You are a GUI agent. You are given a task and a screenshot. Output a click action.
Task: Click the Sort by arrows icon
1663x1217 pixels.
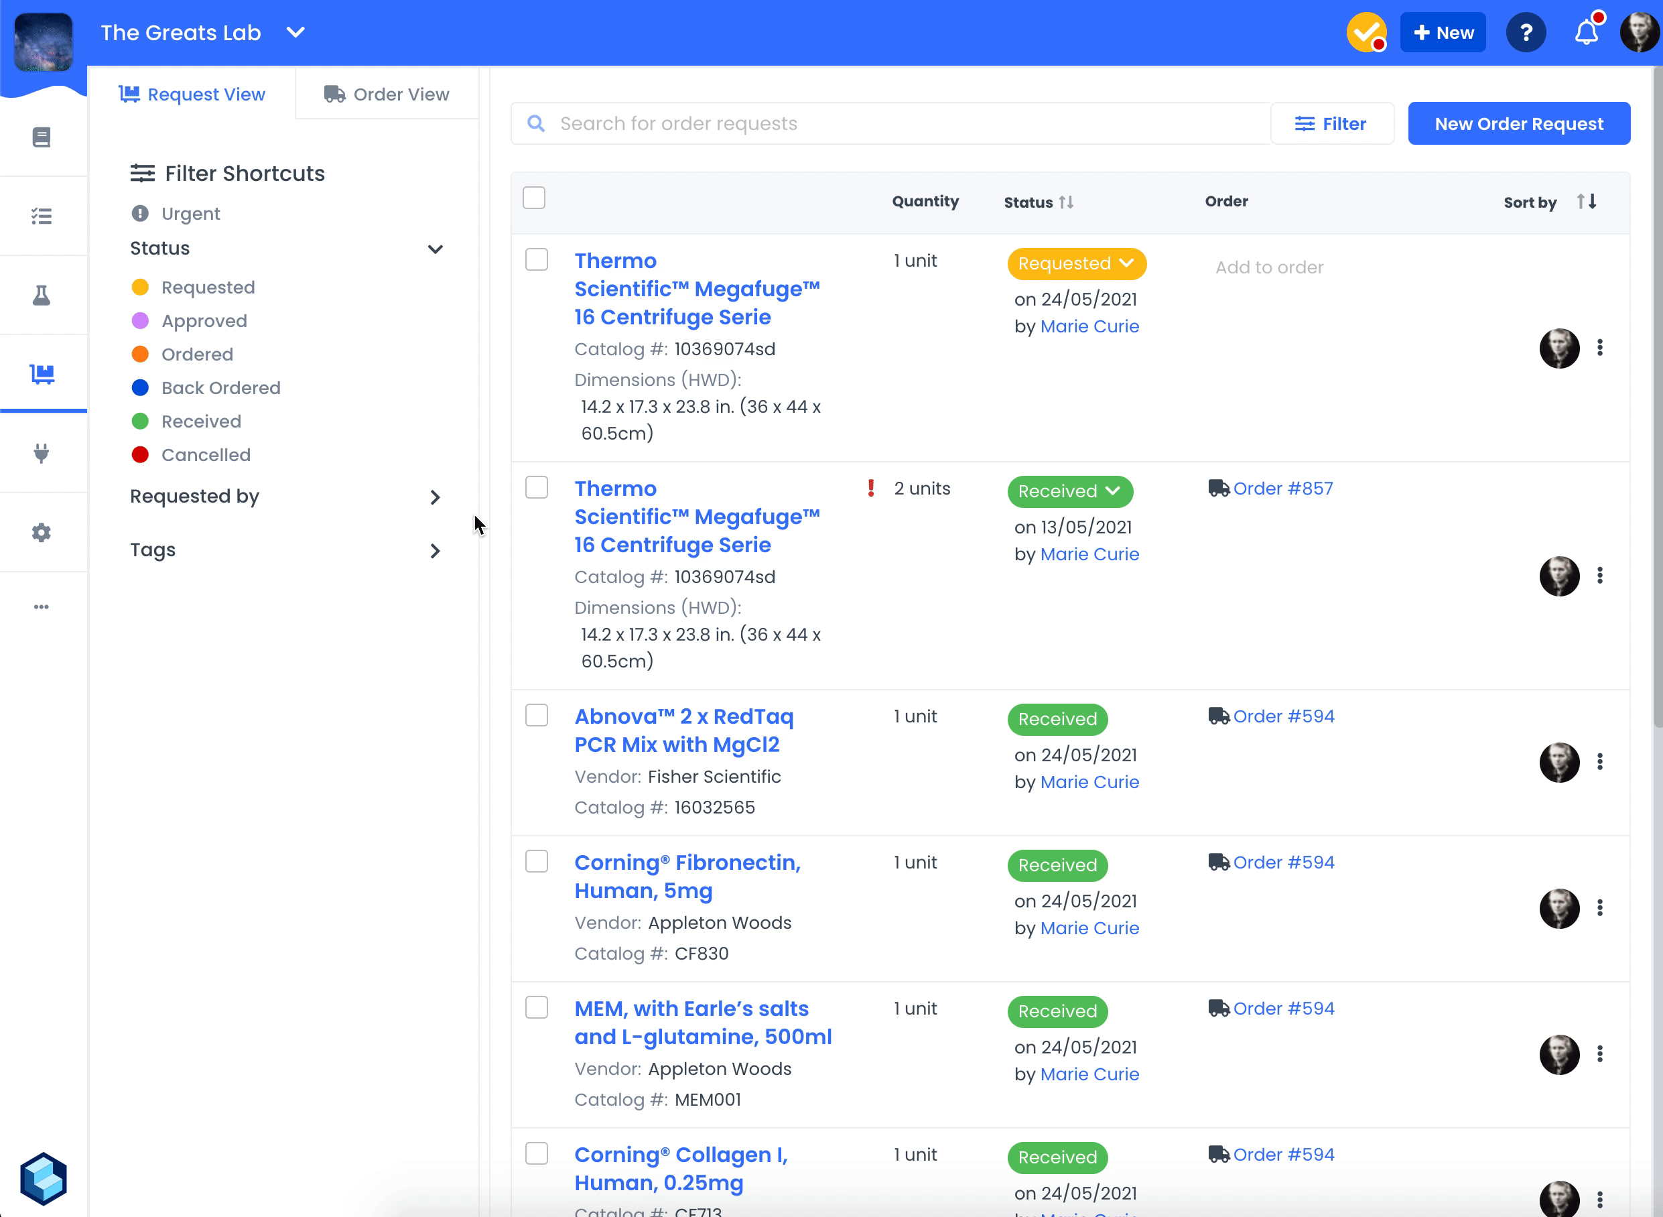tap(1587, 202)
